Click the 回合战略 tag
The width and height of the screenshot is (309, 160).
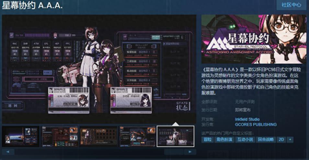pyautogui.click(x=265, y=140)
